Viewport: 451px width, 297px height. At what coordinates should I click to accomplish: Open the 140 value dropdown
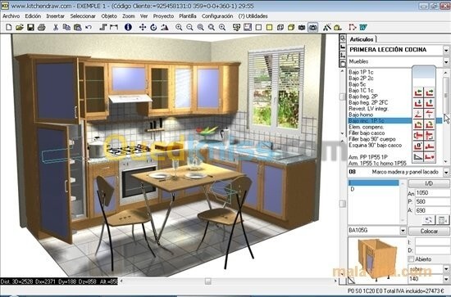[x=446, y=279]
